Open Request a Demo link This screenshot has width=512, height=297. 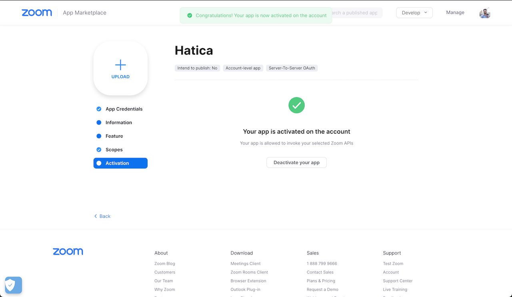tap(322, 289)
